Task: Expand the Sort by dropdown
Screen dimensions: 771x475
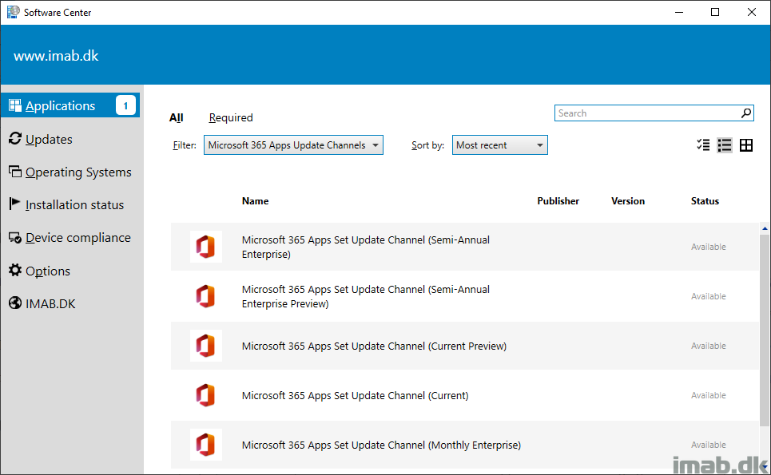Action: (x=499, y=145)
